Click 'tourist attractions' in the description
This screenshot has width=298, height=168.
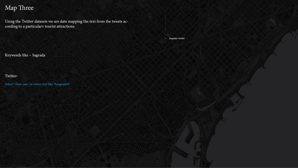pyautogui.click(x=61, y=26)
